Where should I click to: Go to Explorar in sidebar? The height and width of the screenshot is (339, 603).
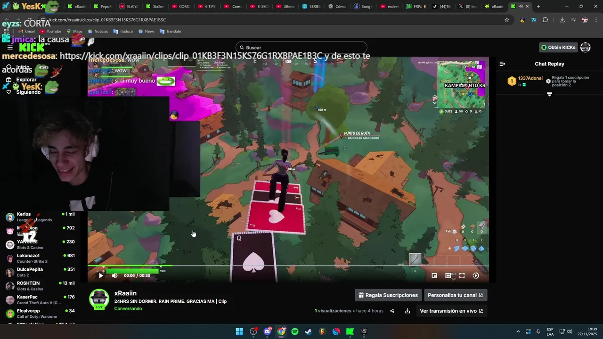(x=22, y=80)
